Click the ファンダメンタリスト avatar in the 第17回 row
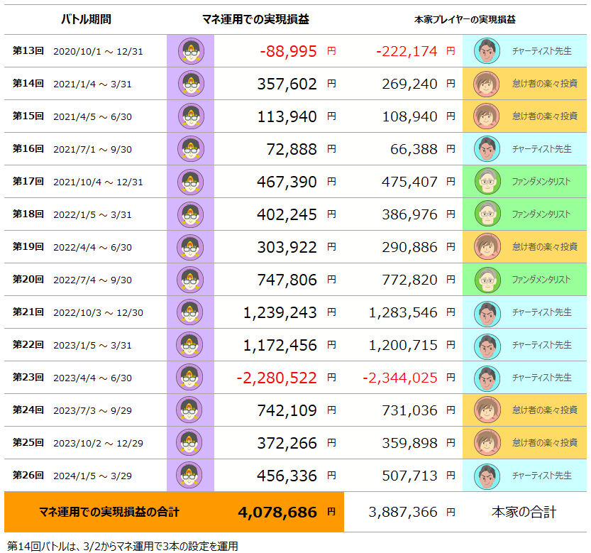Viewport: 591px width, 553px height. point(487,182)
